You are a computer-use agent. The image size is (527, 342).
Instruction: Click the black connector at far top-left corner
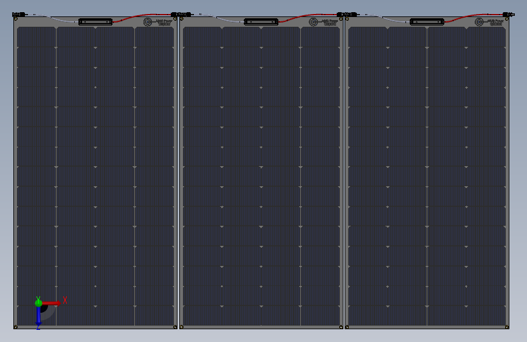point(19,15)
